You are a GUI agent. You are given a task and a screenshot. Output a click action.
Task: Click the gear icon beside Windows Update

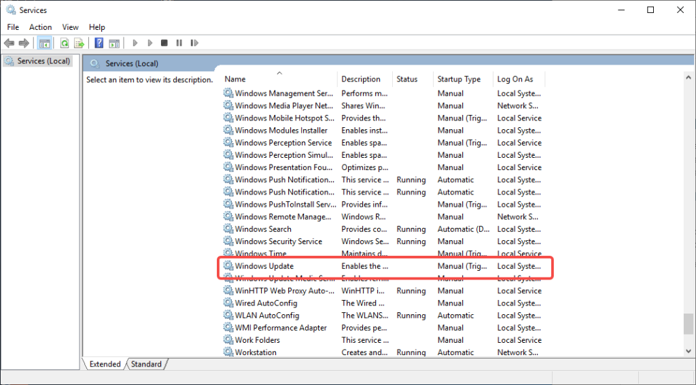tap(228, 265)
